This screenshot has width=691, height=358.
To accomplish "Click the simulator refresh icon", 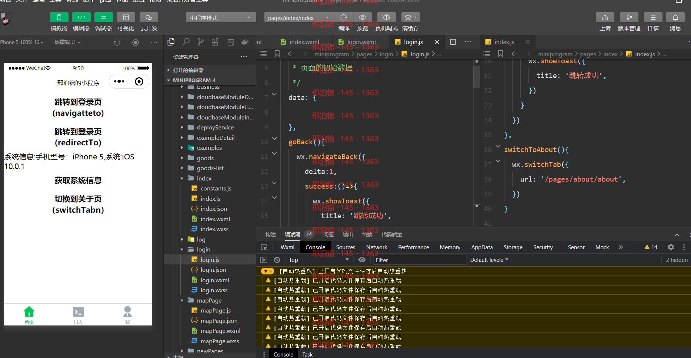I will click(117, 43).
